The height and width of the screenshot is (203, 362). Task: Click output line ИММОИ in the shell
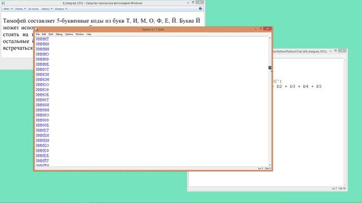42,74
